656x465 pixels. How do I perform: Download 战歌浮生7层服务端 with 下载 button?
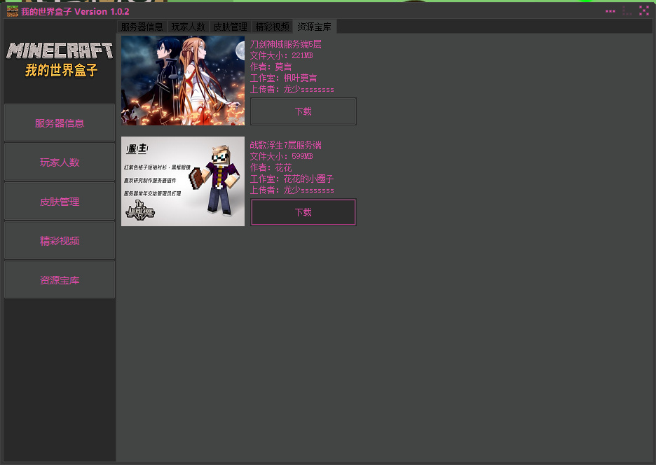[303, 212]
